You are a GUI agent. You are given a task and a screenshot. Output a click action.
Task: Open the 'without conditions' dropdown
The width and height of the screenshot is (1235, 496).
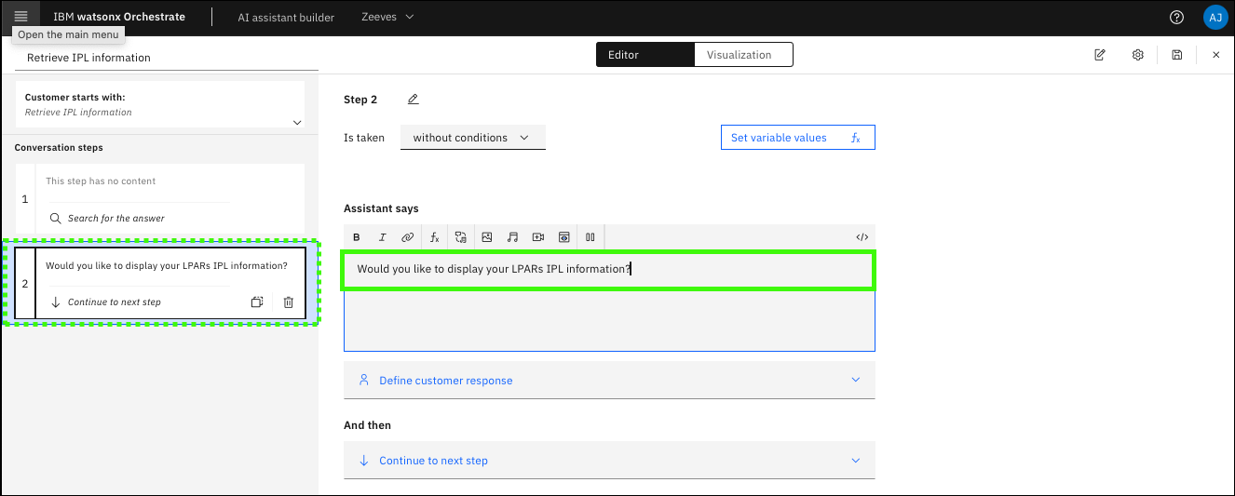pyautogui.click(x=472, y=138)
